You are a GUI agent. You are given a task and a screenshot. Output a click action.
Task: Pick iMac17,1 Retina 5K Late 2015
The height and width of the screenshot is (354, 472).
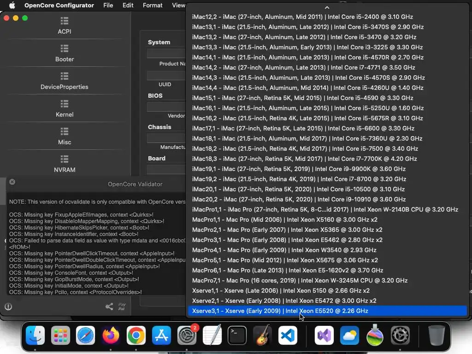tap(327, 128)
